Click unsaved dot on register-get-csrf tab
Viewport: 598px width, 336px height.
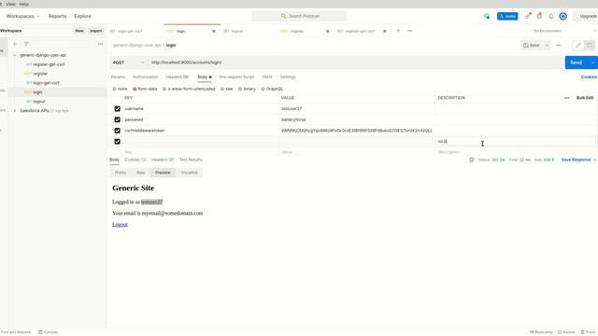(x=384, y=31)
